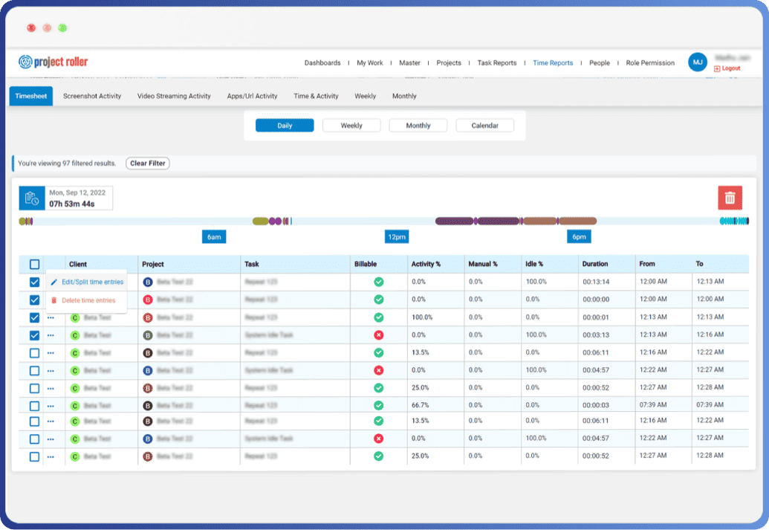Click the red trash delete icon
The image size is (769, 530).
click(x=730, y=198)
